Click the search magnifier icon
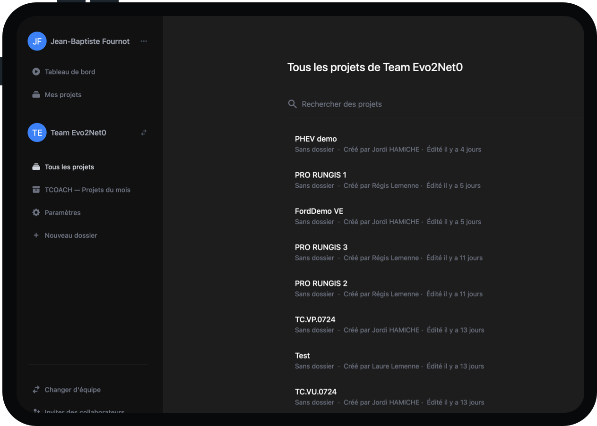 [293, 104]
